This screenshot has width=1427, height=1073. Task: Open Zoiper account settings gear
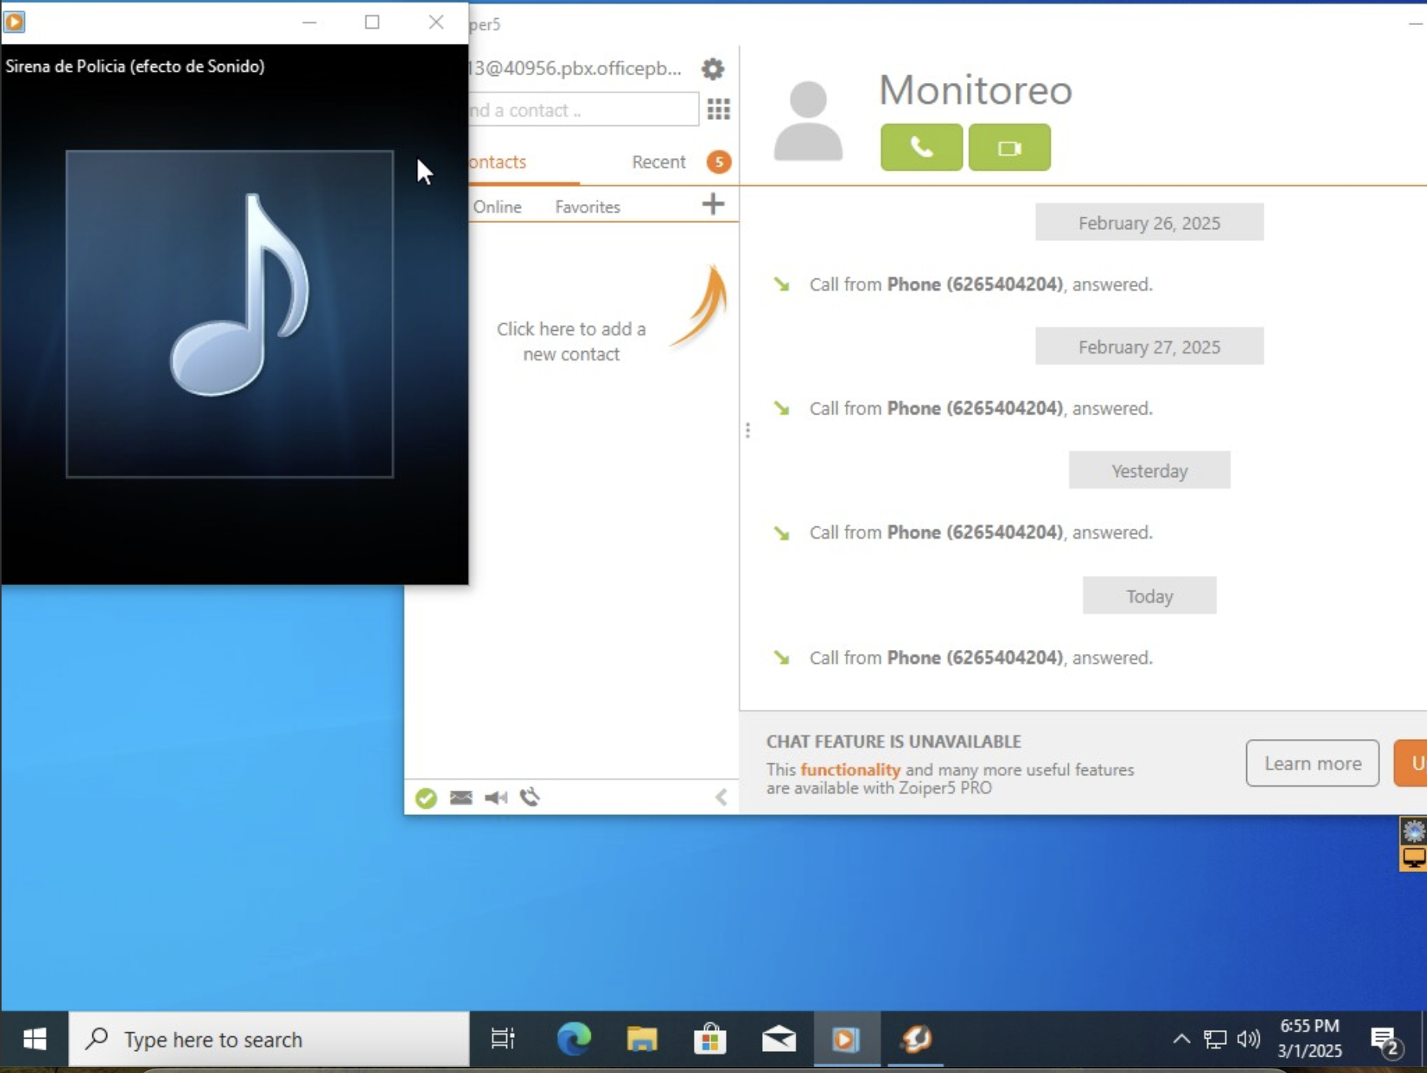pyautogui.click(x=712, y=69)
